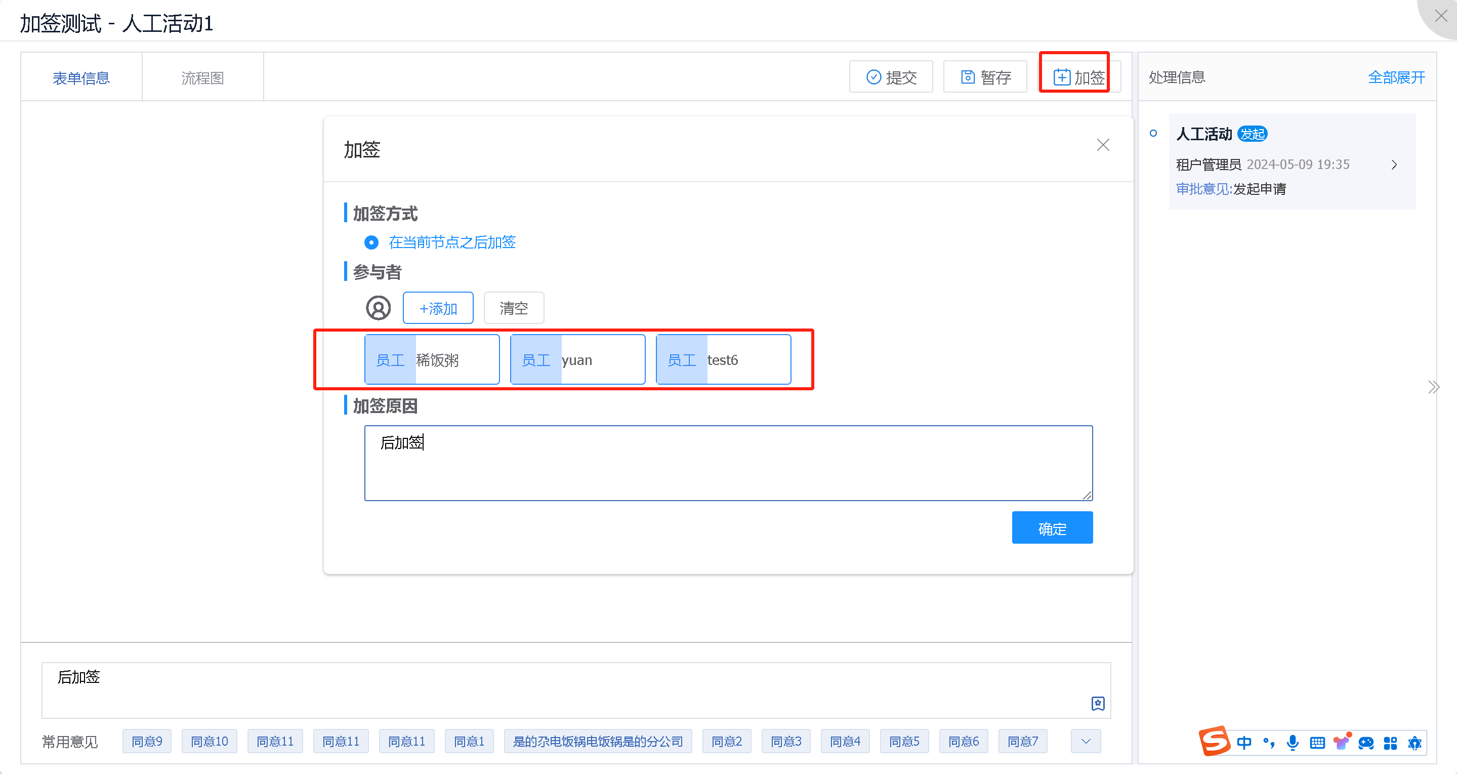The height and width of the screenshot is (774, 1457).
Task: Switch to the 流程图 tab
Action: tap(202, 77)
